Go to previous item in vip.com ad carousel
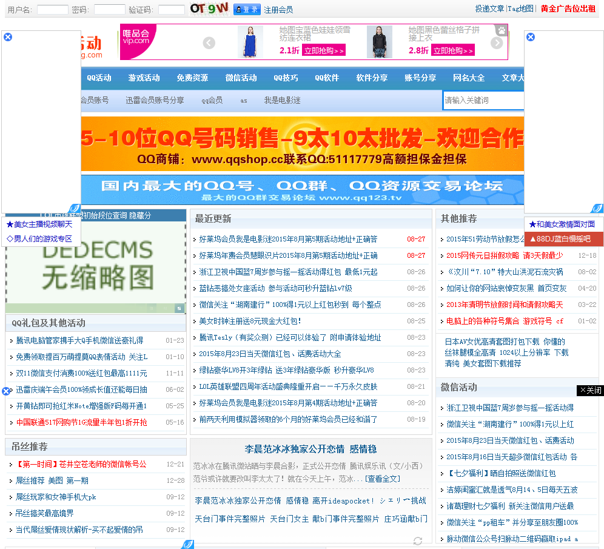Image resolution: width=604 pixels, height=549 pixels. click(209, 42)
